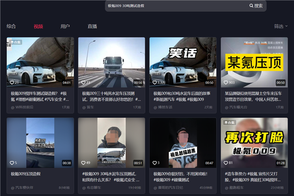Click the 45分钟前 timestamp
This screenshot has height=196, width=294.
tap(206, 188)
